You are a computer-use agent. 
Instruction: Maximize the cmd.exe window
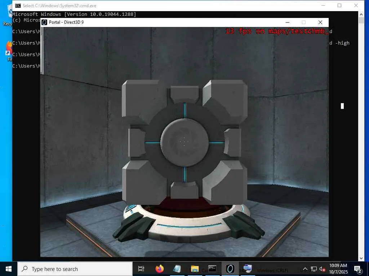(x=339, y=5)
